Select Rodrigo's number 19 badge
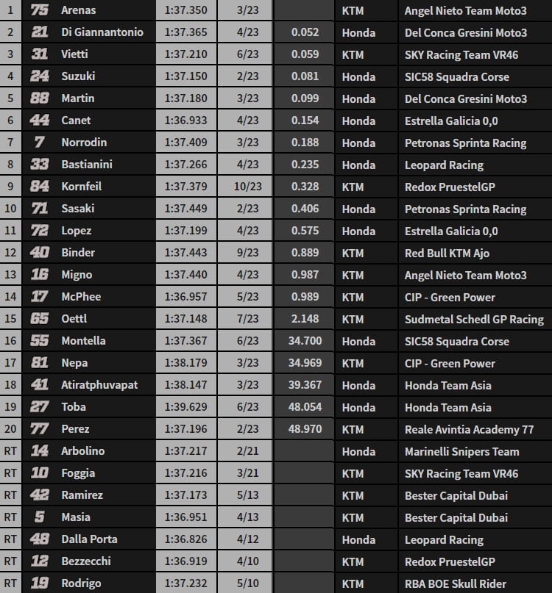The height and width of the screenshot is (593, 552). point(40,583)
